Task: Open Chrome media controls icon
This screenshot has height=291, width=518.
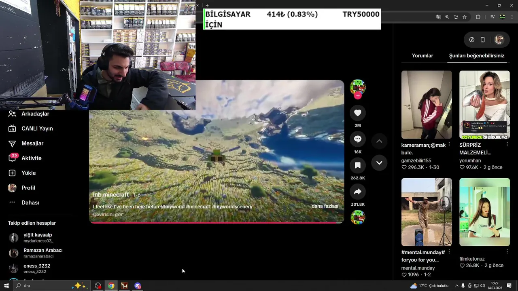Action: (x=493, y=17)
